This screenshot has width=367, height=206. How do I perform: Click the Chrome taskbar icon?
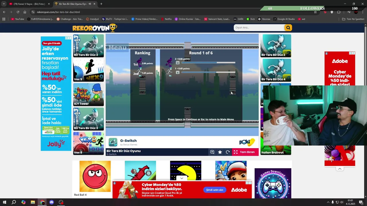tap(42, 202)
